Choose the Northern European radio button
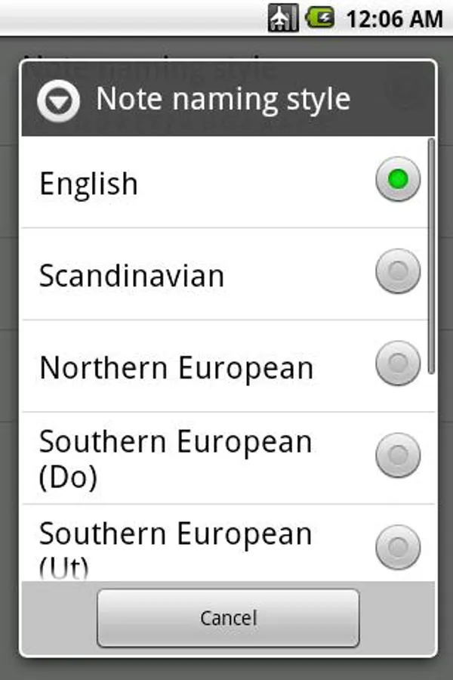The width and height of the screenshot is (453, 680). (398, 363)
